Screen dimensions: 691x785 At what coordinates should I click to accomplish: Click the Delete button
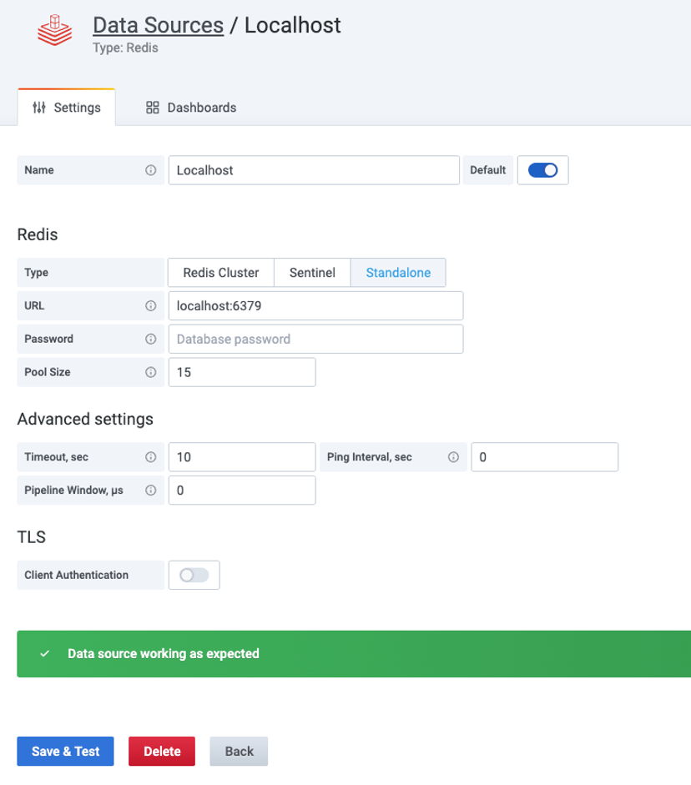click(x=161, y=751)
